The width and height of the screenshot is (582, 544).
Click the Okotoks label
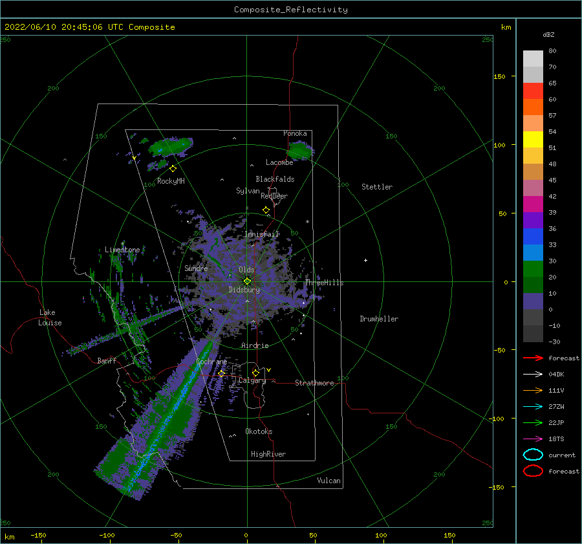[259, 431]
